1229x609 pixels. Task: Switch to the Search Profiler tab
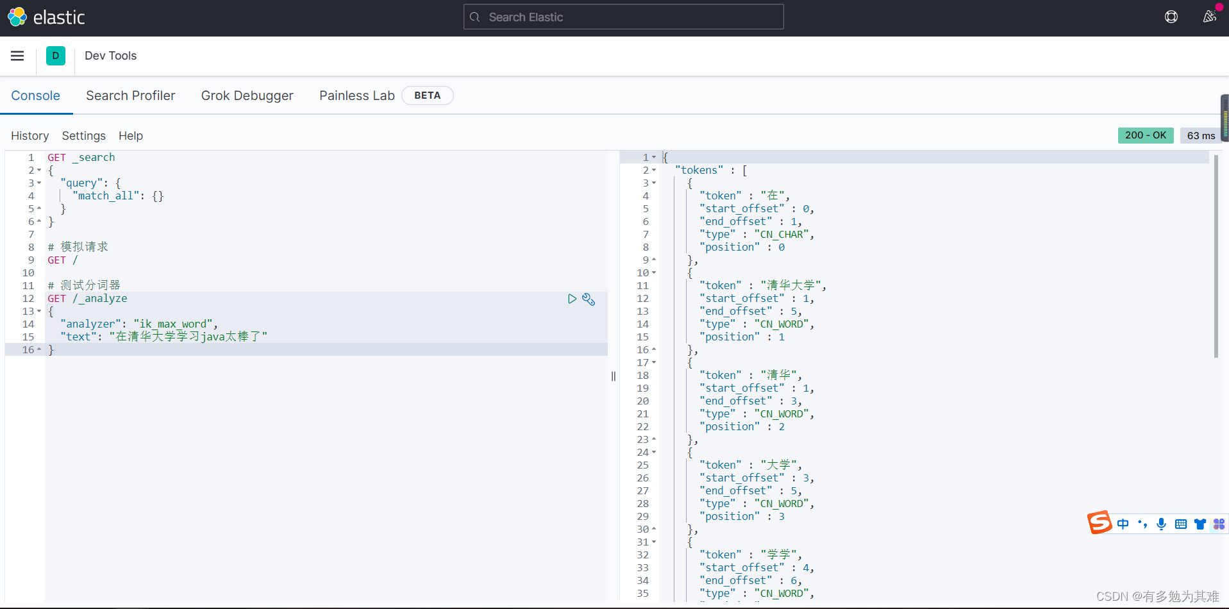click(131, 96)
